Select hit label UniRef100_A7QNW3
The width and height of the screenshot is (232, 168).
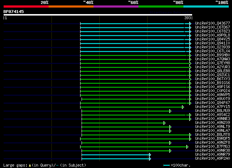pos(212,59)
